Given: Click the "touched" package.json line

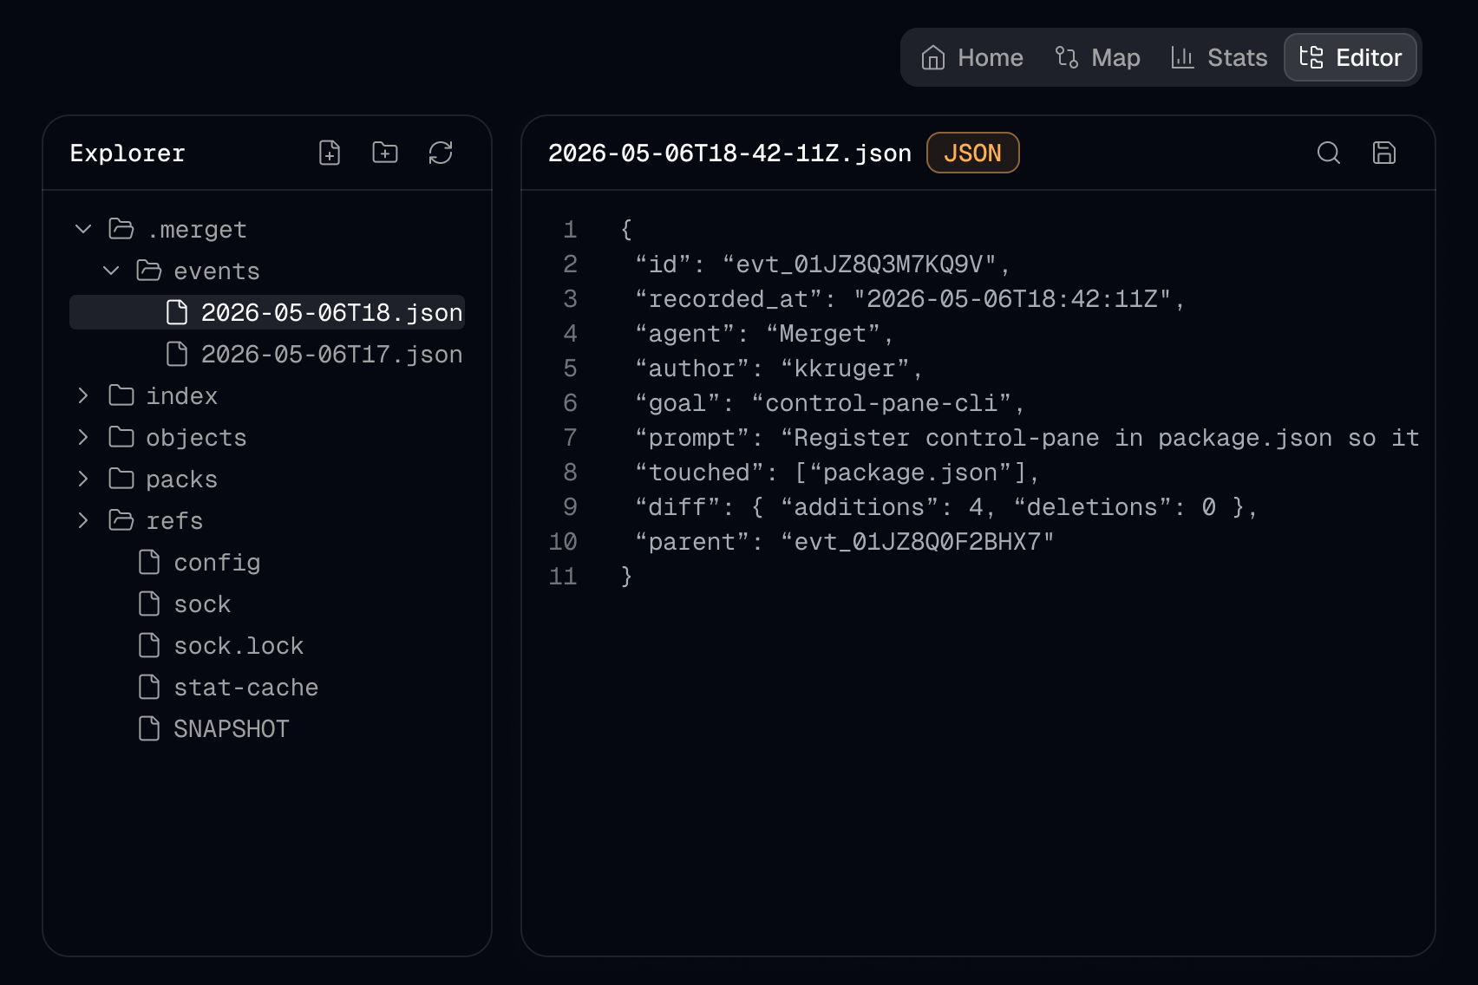Looking at the screenshot, I should [x=837, y=472].
